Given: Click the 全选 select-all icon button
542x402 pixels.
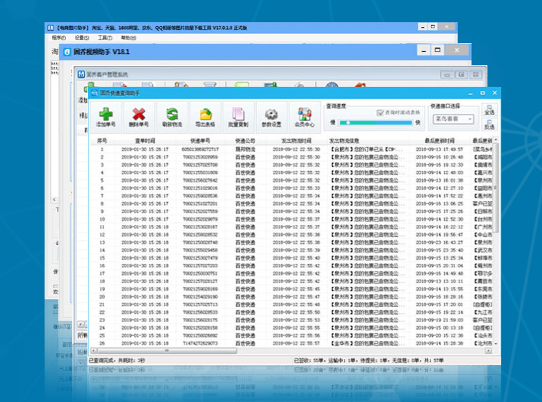Looking at the screenshot, I should (x=489, y=109).
